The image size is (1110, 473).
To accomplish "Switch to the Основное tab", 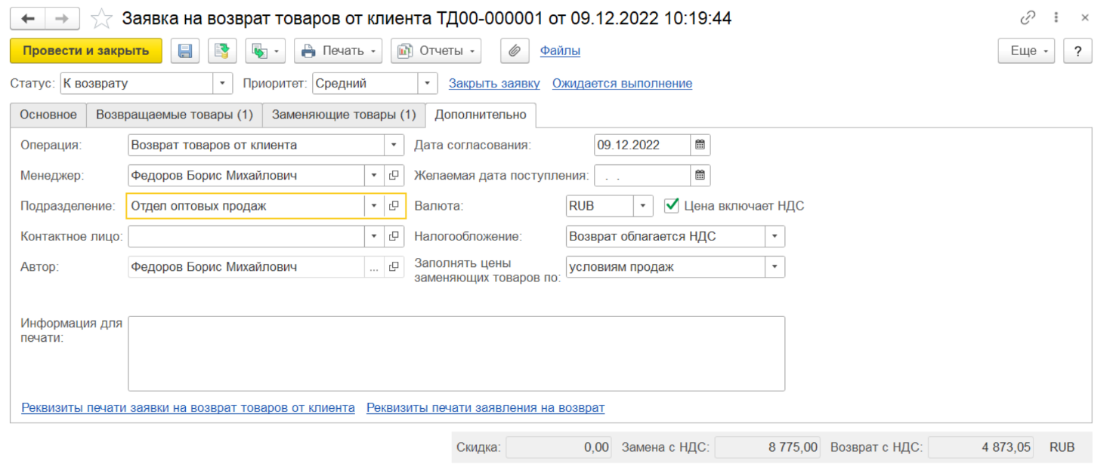I will 48,115.
